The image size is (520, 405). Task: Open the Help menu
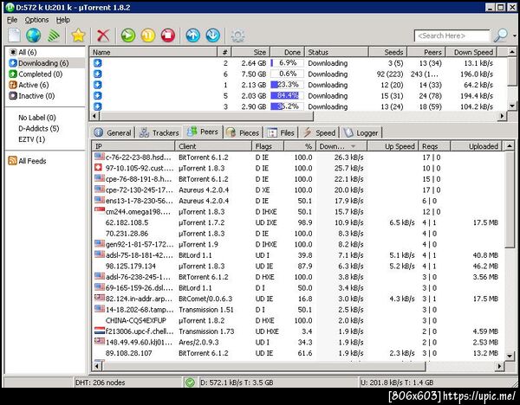click(x=62, y=20)
